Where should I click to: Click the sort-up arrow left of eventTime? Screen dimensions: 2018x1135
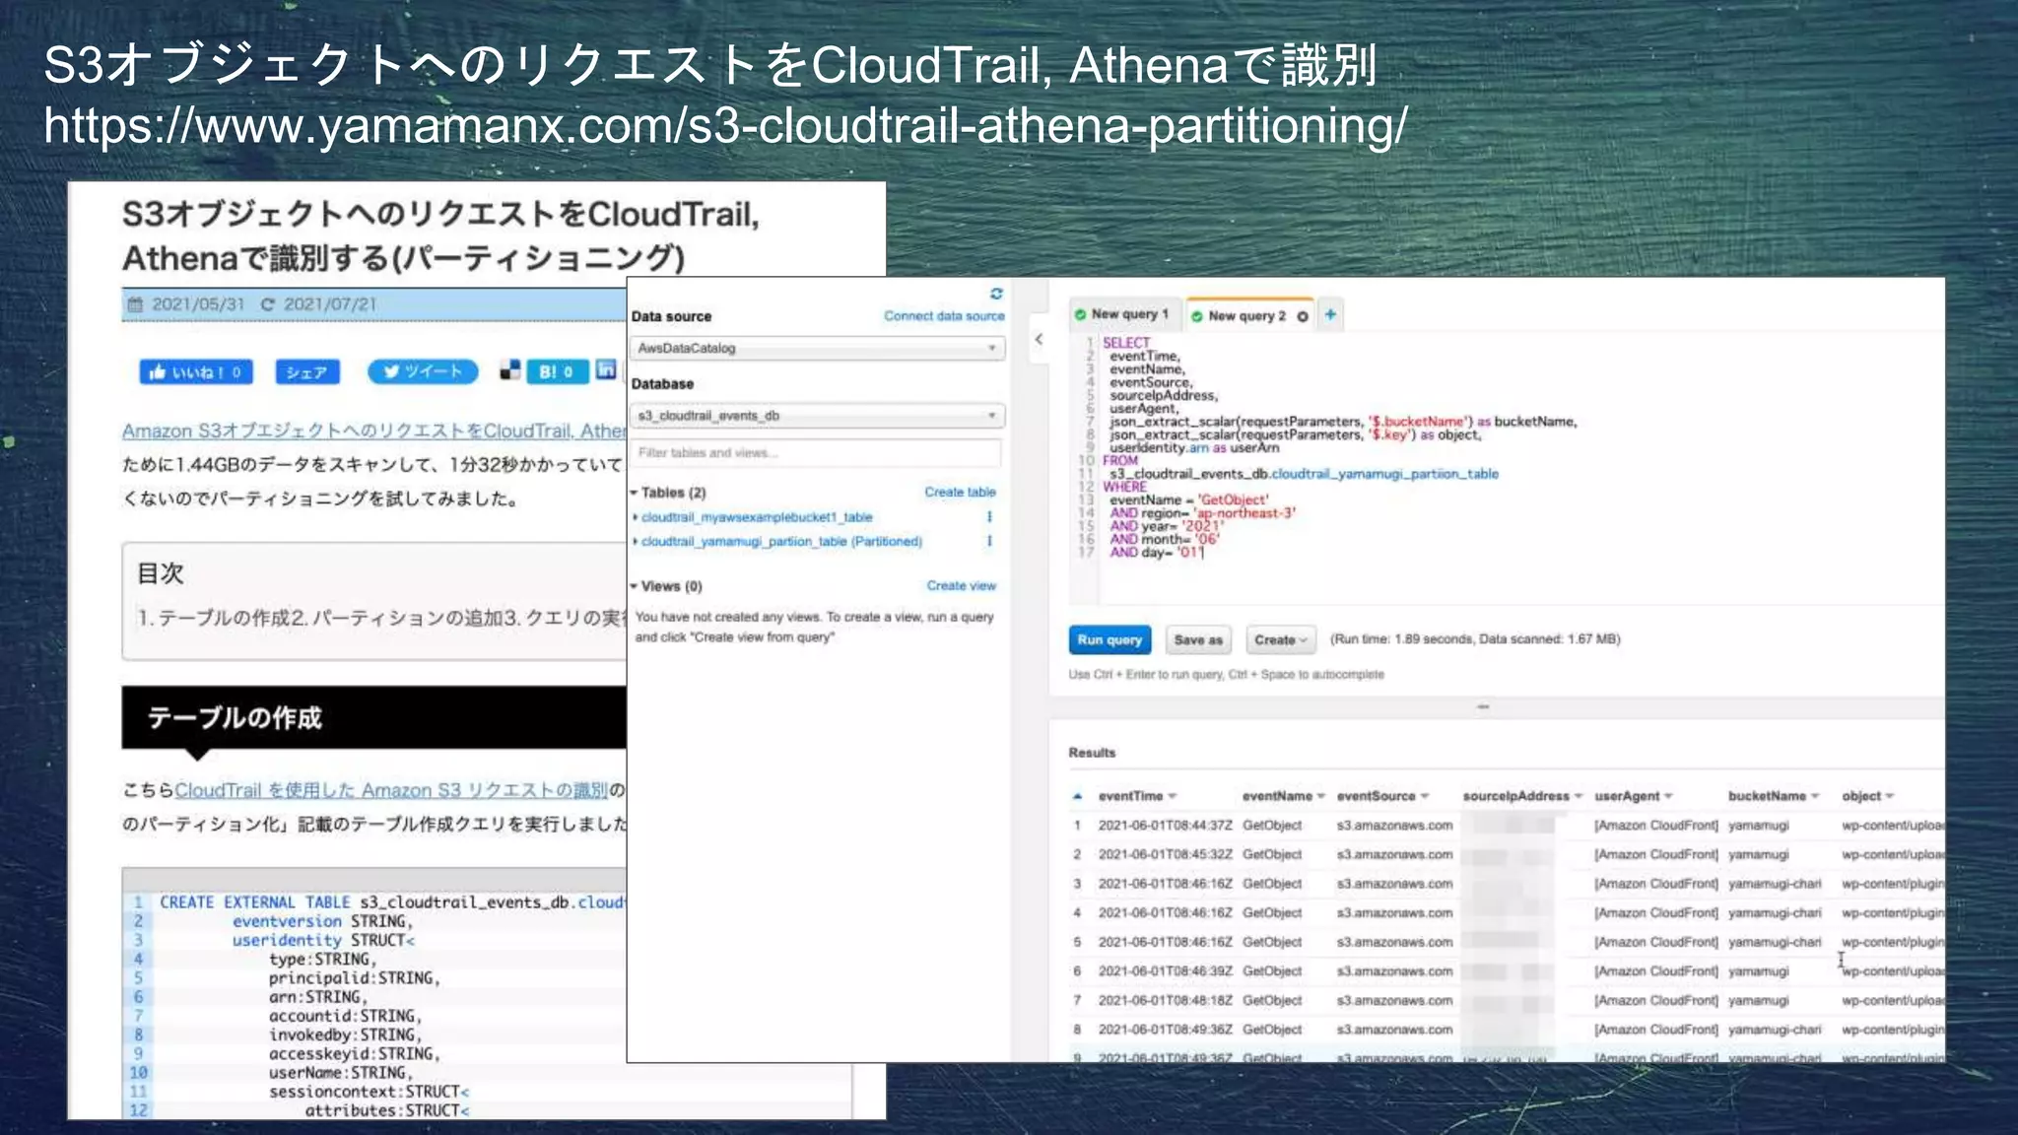[x=1078, y=796]
